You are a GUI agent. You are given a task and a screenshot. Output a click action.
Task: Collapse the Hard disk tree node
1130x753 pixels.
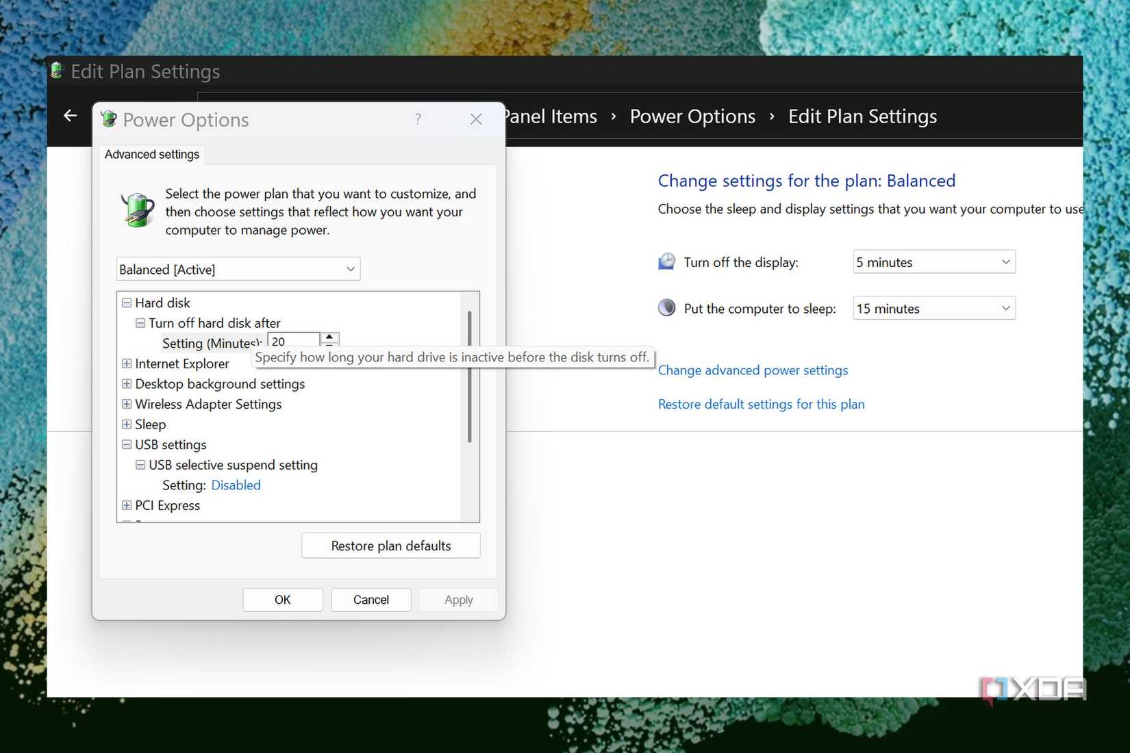127,303
